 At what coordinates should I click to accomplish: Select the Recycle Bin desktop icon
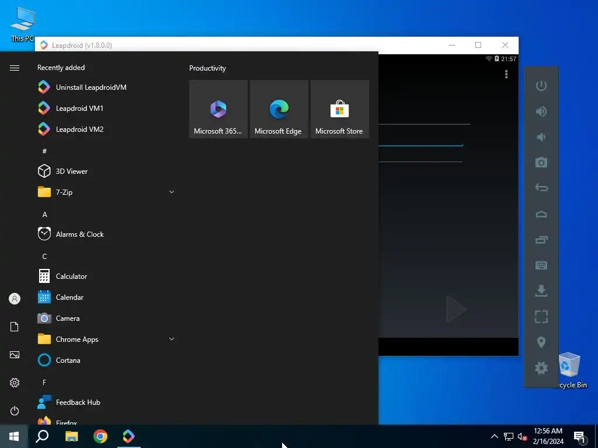click(x=571, y=370)
